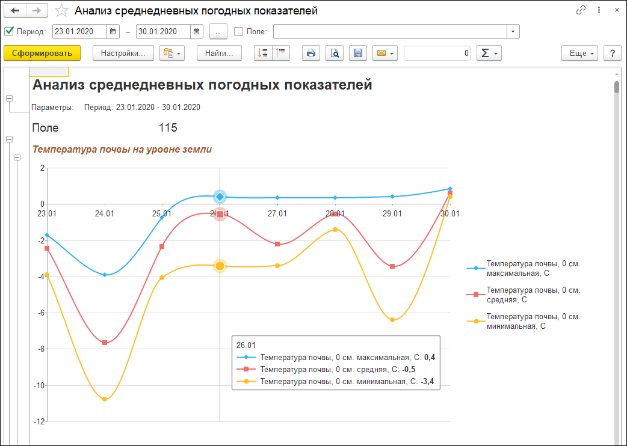Click the y-axis label -12
This screenshot has height=446, width=627.
tap(39, 422)
